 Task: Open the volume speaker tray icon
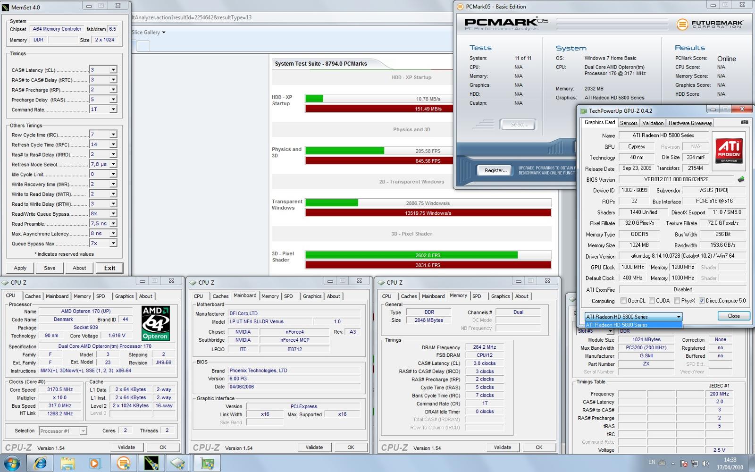pos(705,464)
